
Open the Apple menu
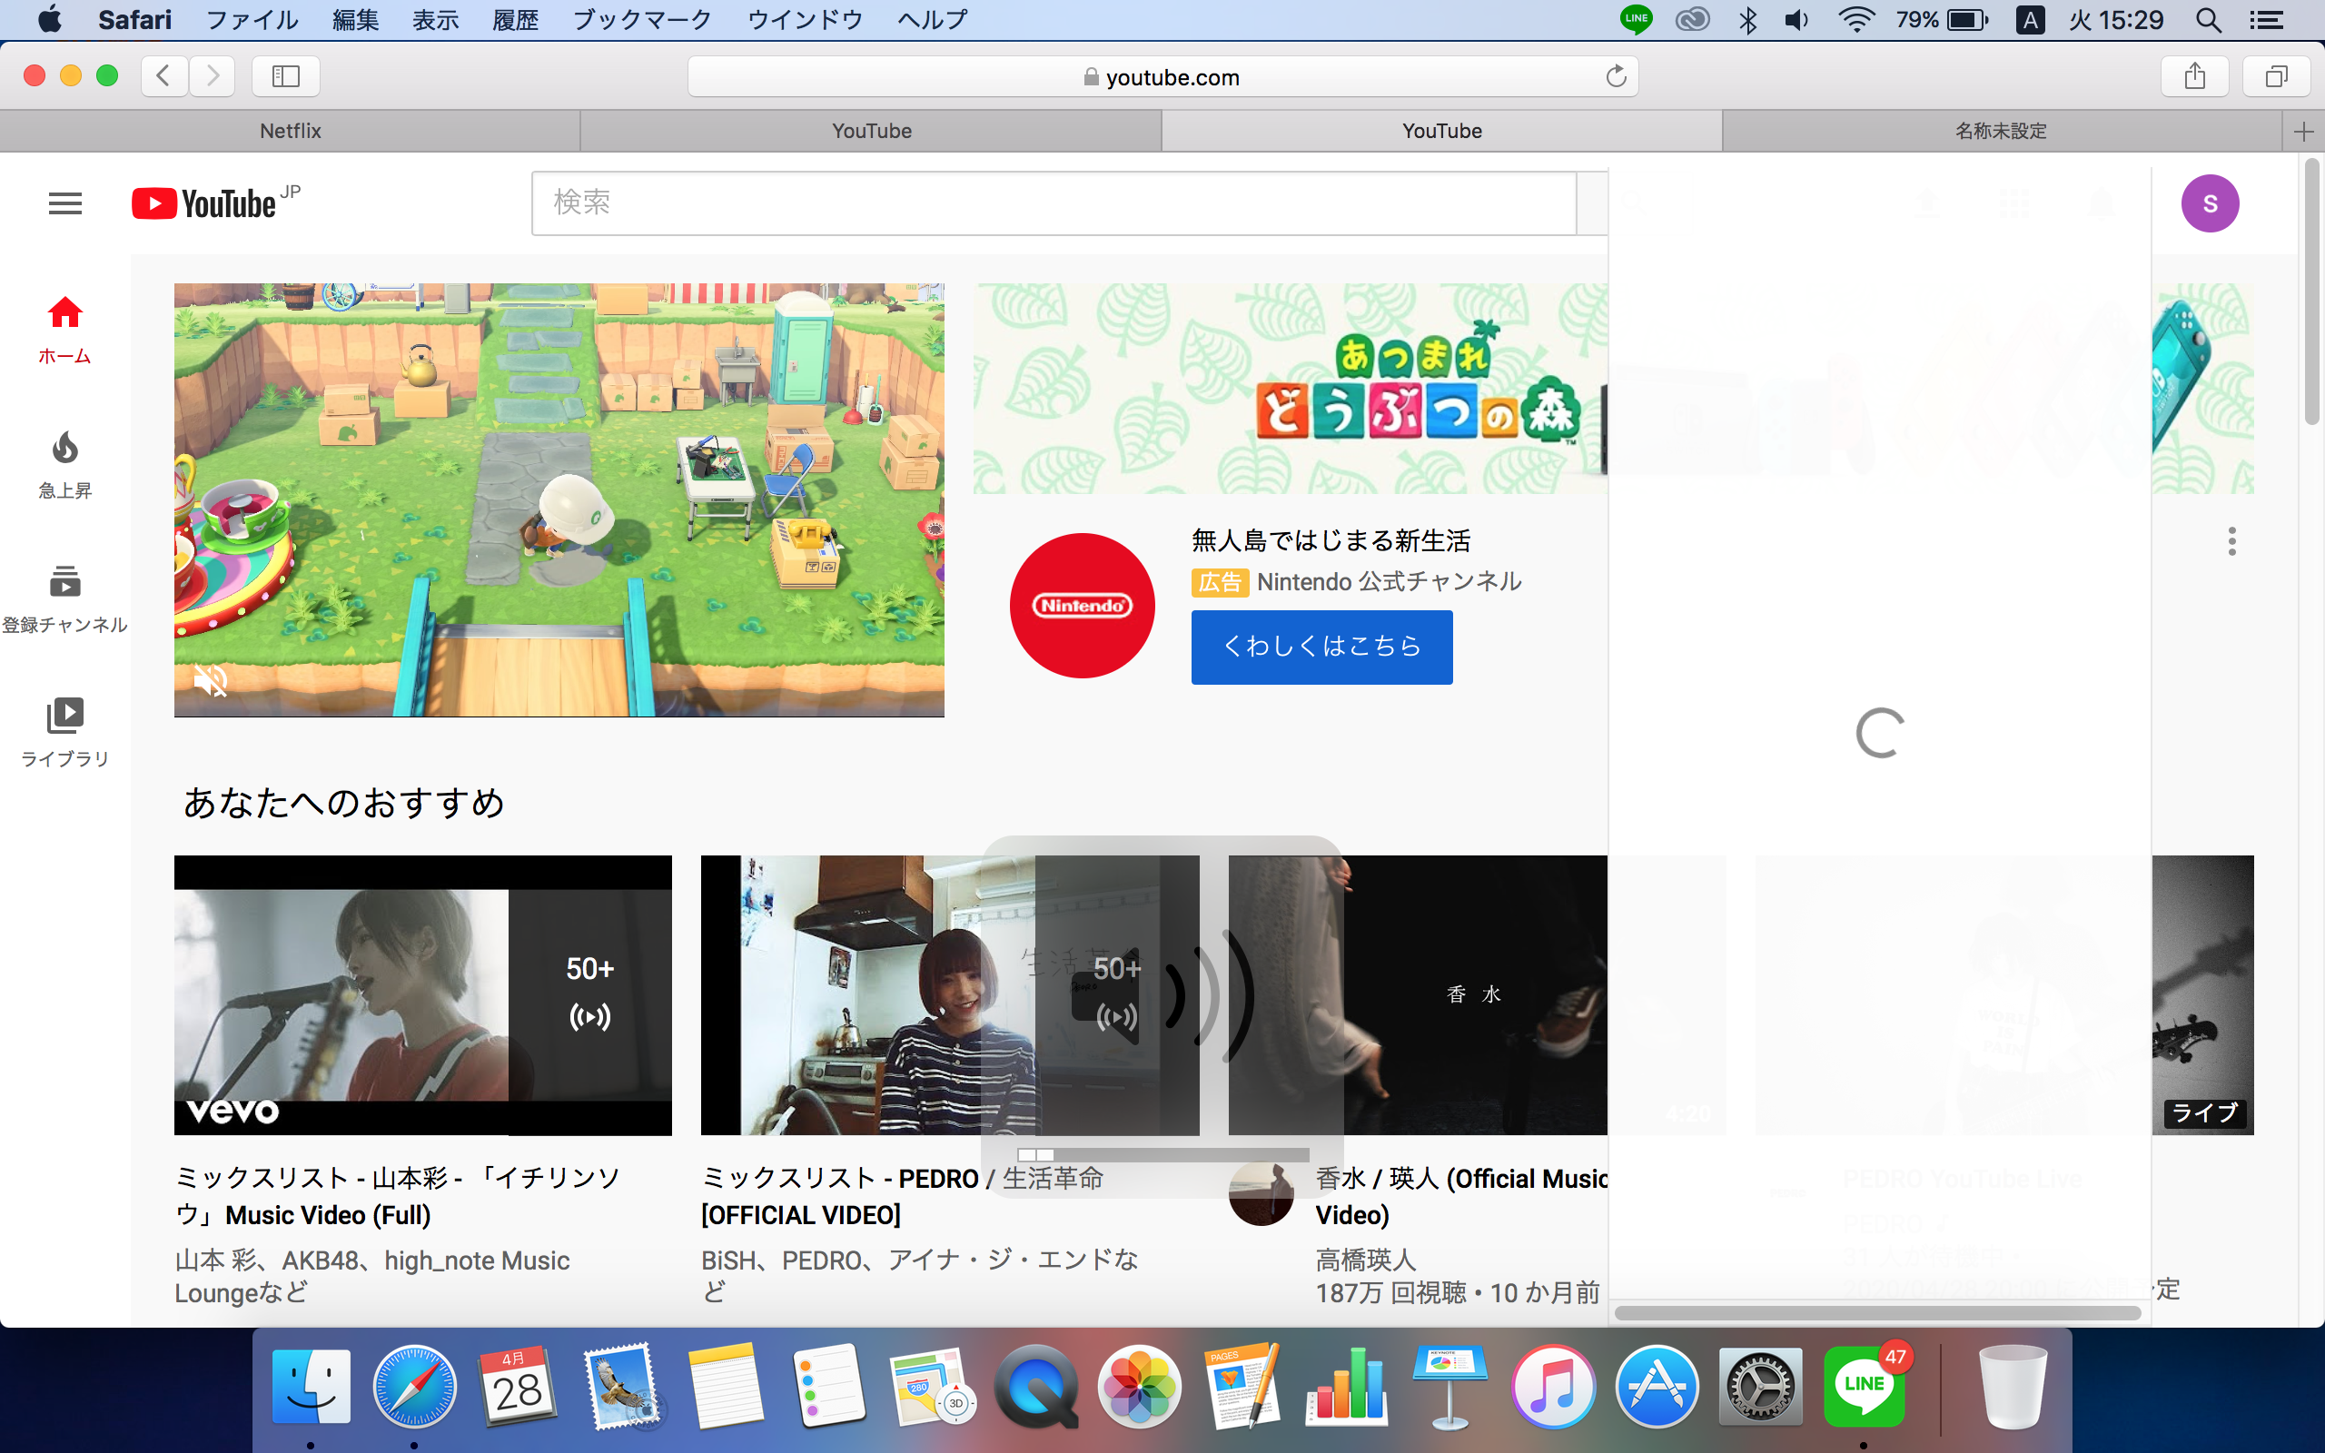coord(50,20)
